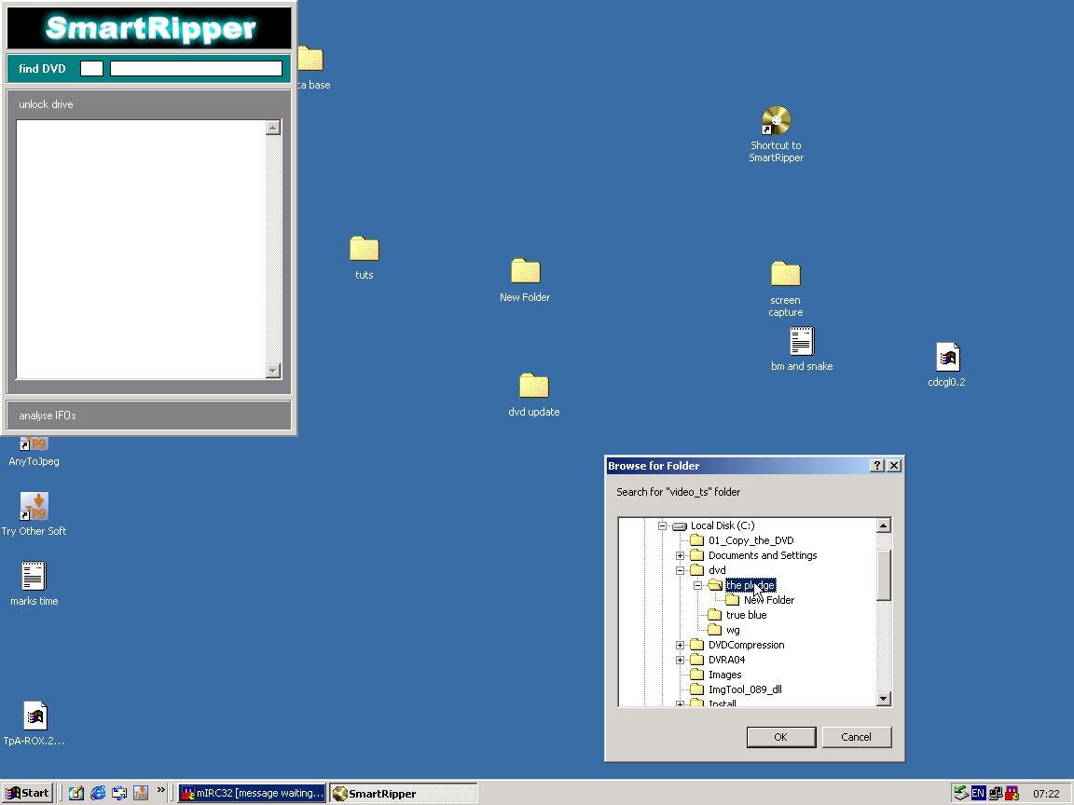Select the cdcgl0.2 desktop file
Image resolution: width=1074 pixels, height=805 pixels.
point(946,365)
